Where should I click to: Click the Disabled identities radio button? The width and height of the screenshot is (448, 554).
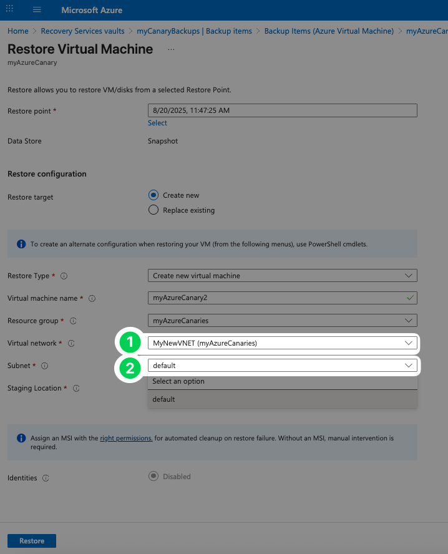(x=153, y=476)
